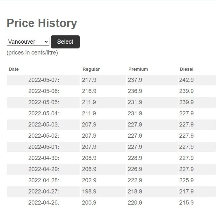This screenshot has height=210, width=217.
Task: Select the 2022-05-02 date cell
Action: (44, 136)
